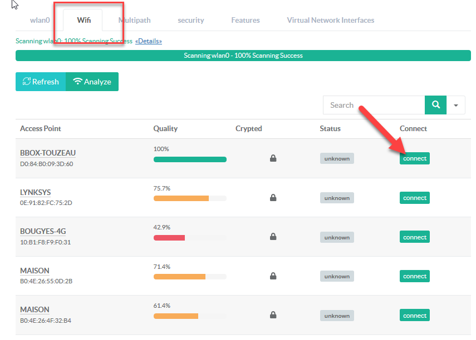Open Virtual Network Interfaces tab
The image size is (476, 340).
pyautogui.click(x=330, y=20)
